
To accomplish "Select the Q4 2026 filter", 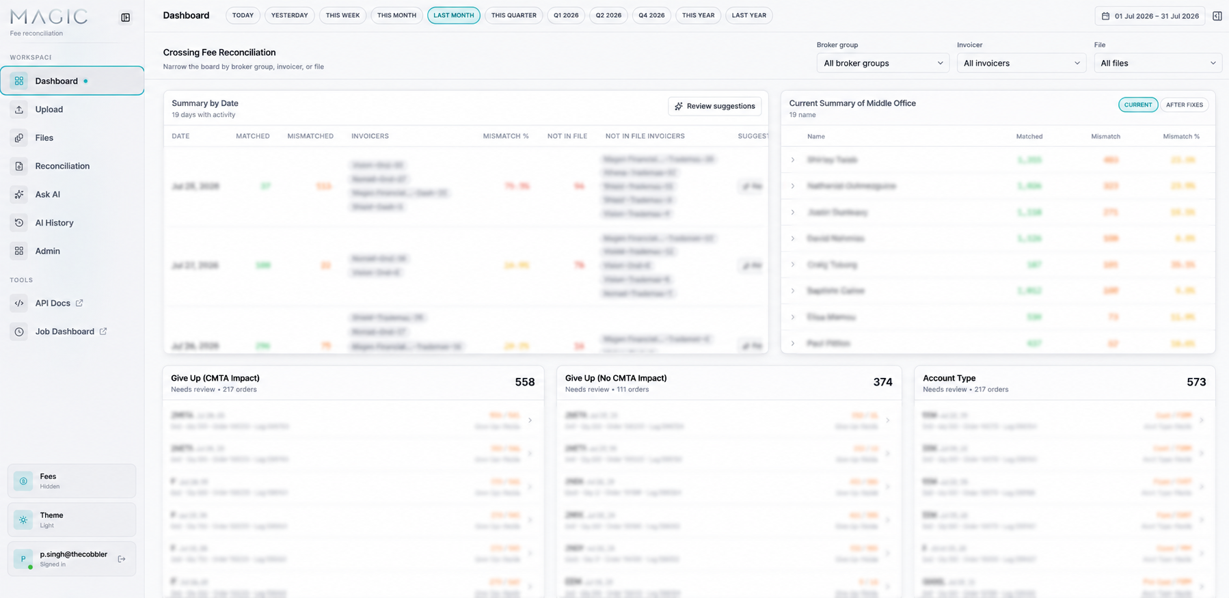I will [651, 15].
